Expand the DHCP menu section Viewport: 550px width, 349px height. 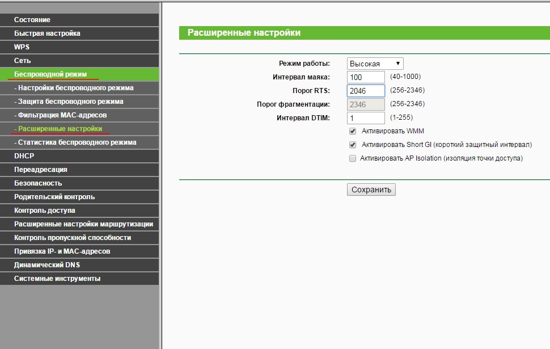[79, 156]
